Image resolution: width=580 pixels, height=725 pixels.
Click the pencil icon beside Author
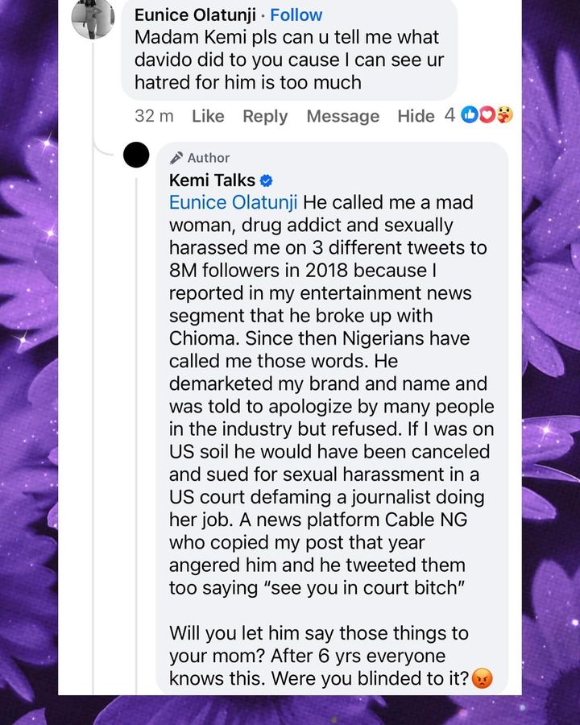(176, 158)
